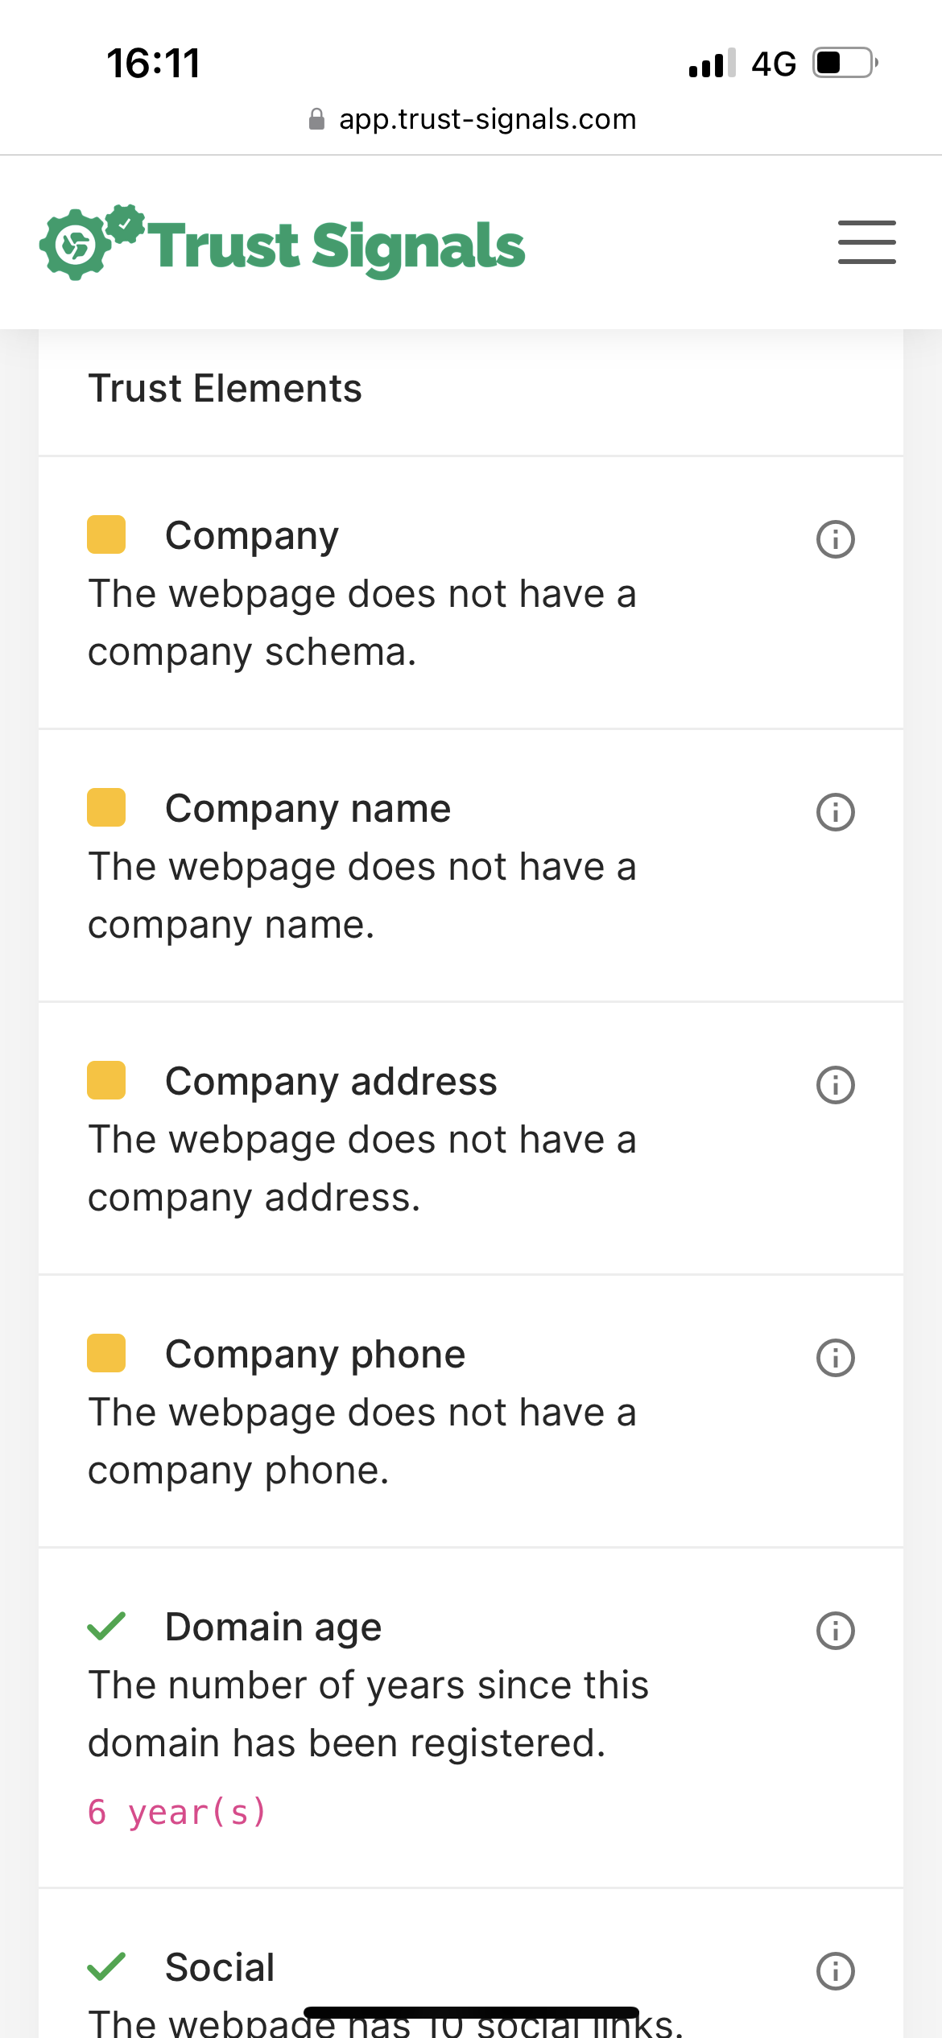The height and width of the screenshot is (2038, 942).
Task: Open info icon for Company phone
Action: click(x=835, y=1358)
